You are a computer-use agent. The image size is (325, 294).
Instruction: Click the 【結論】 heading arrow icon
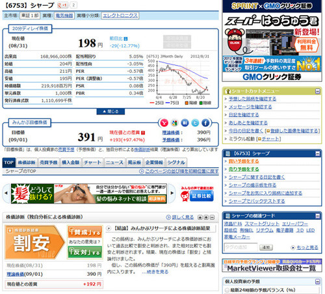(109, 228)
